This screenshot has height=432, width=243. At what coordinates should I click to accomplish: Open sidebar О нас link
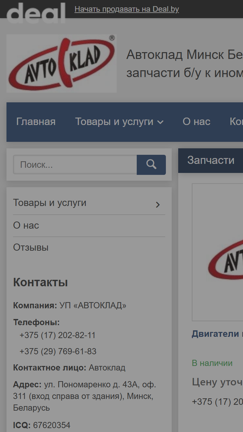point(26,225)
